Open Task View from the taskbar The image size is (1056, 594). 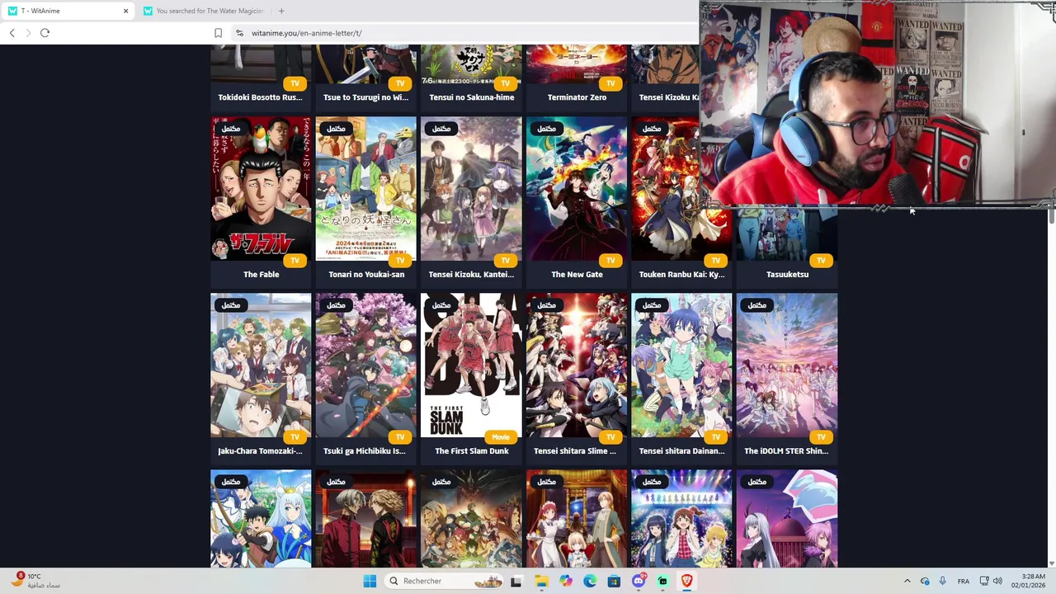tap(516, 581)
